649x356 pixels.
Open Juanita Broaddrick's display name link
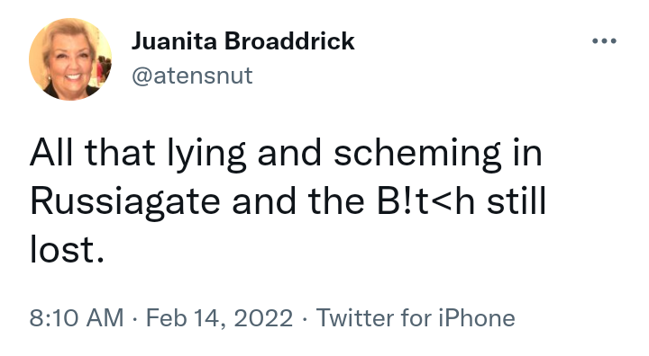tap(243, 41)
